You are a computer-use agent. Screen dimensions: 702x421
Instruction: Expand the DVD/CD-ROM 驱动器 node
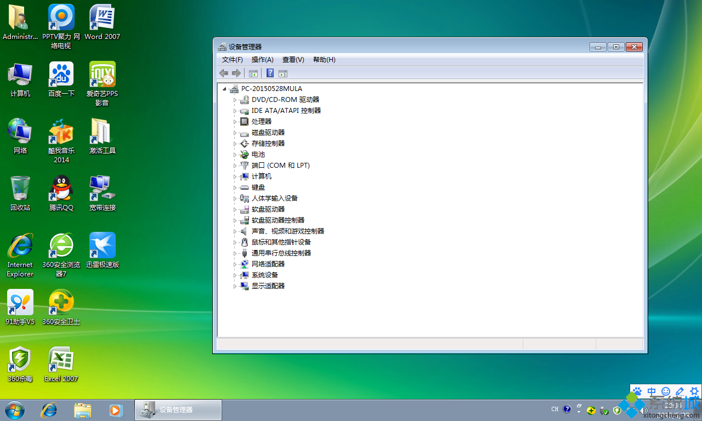[x=234, y=99]
